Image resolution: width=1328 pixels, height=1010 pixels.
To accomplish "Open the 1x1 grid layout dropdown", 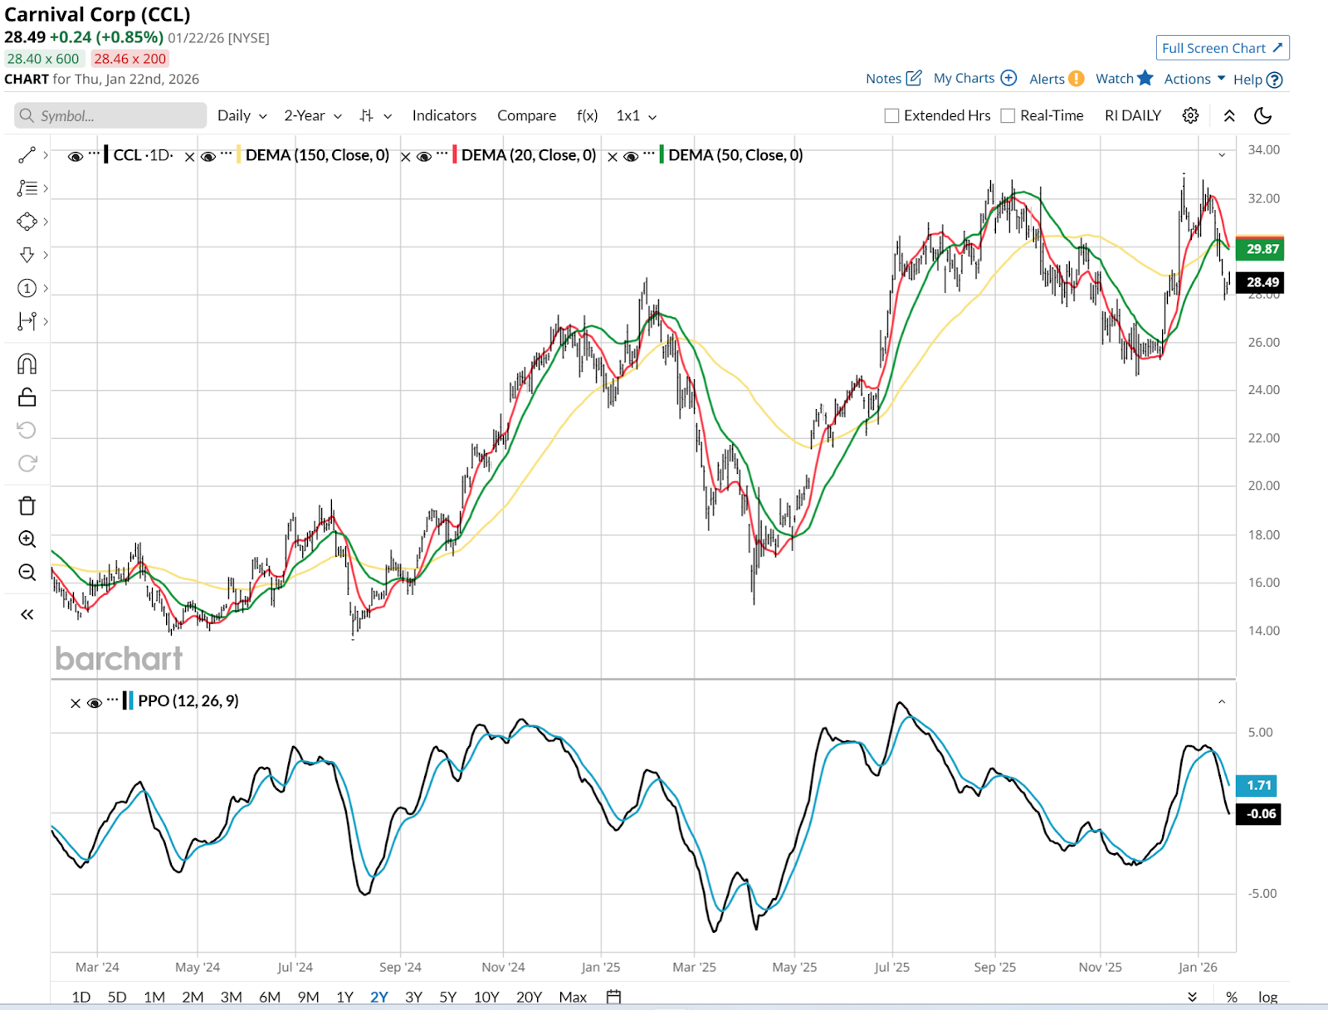I will click(x=636, y=116).
